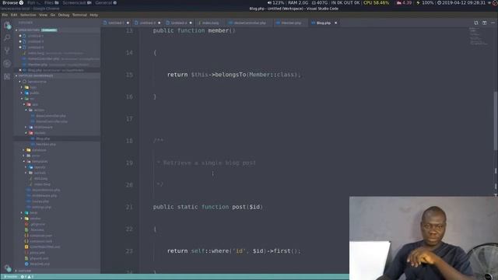Open the Source Control view
Screen dimensions: 498x280
[x=7, y=51]
